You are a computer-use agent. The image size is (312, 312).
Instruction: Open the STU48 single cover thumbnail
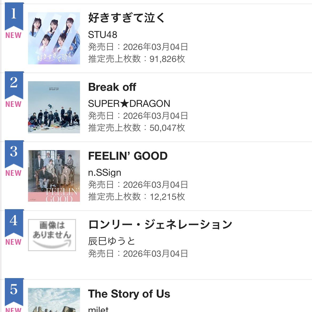click(54, 38)
